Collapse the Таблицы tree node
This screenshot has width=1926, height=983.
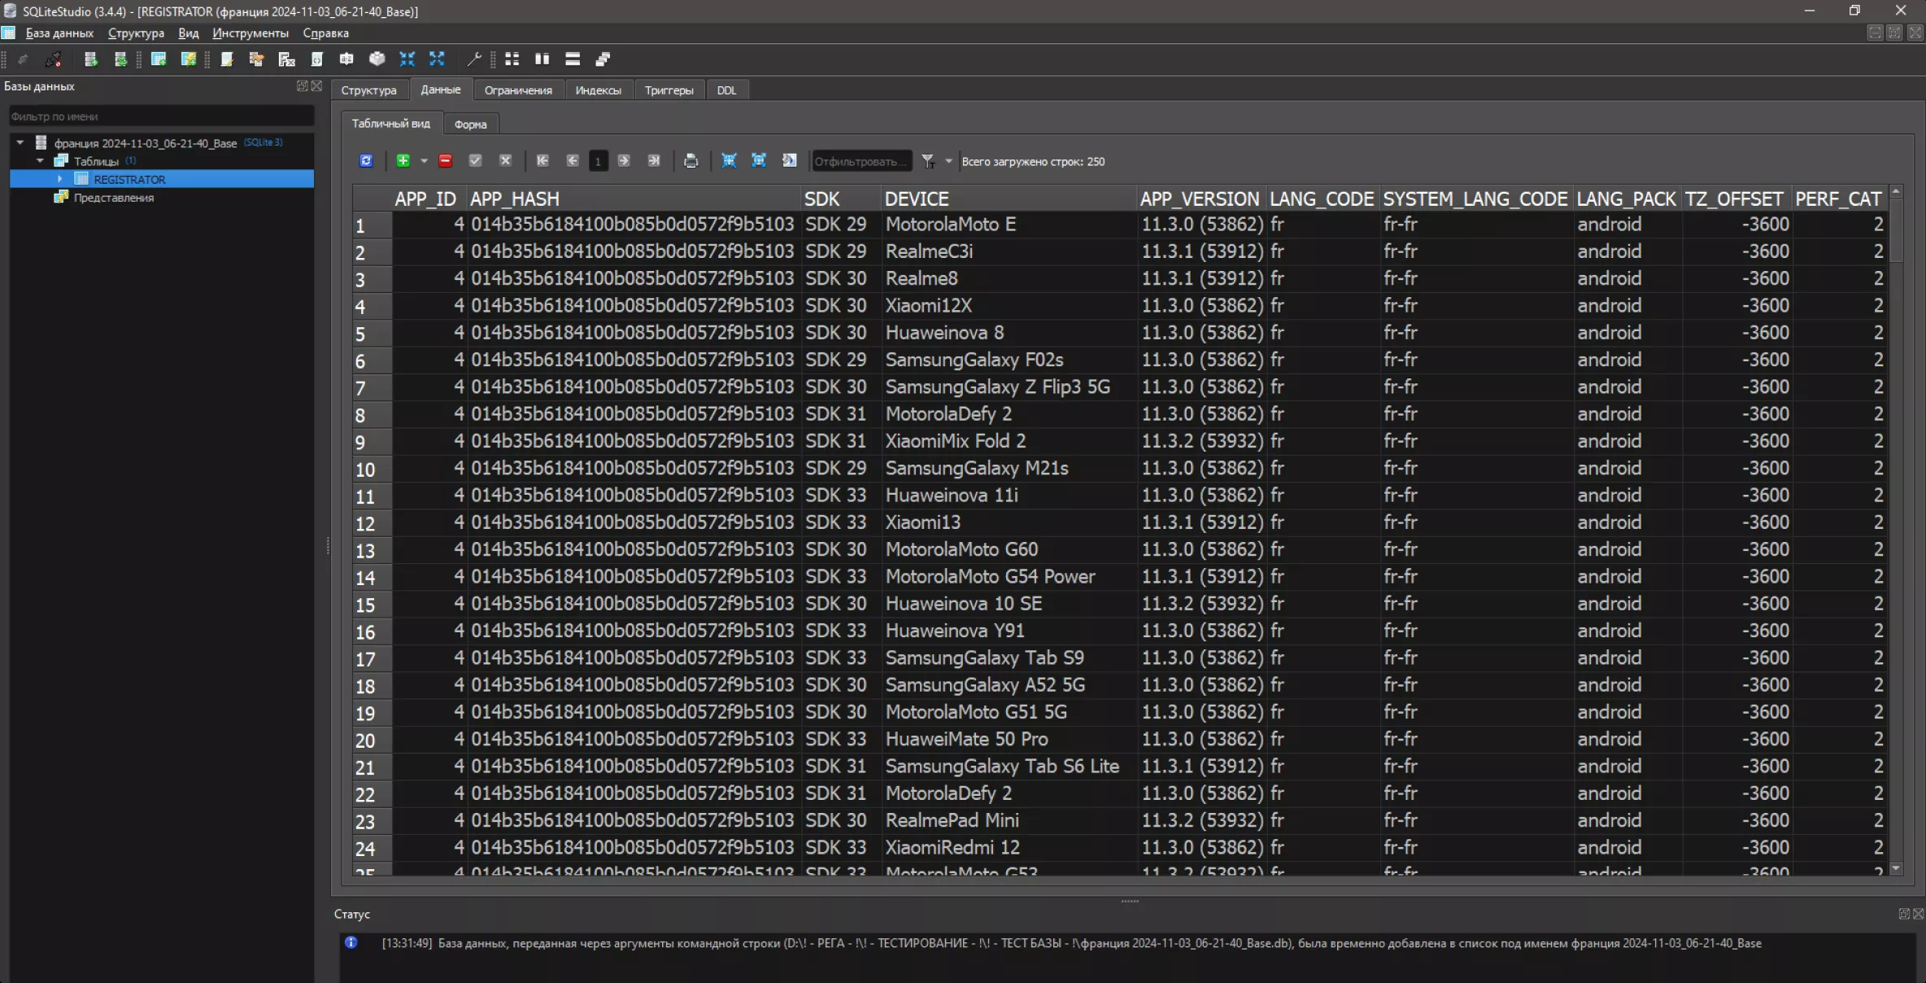click(40, 160)
